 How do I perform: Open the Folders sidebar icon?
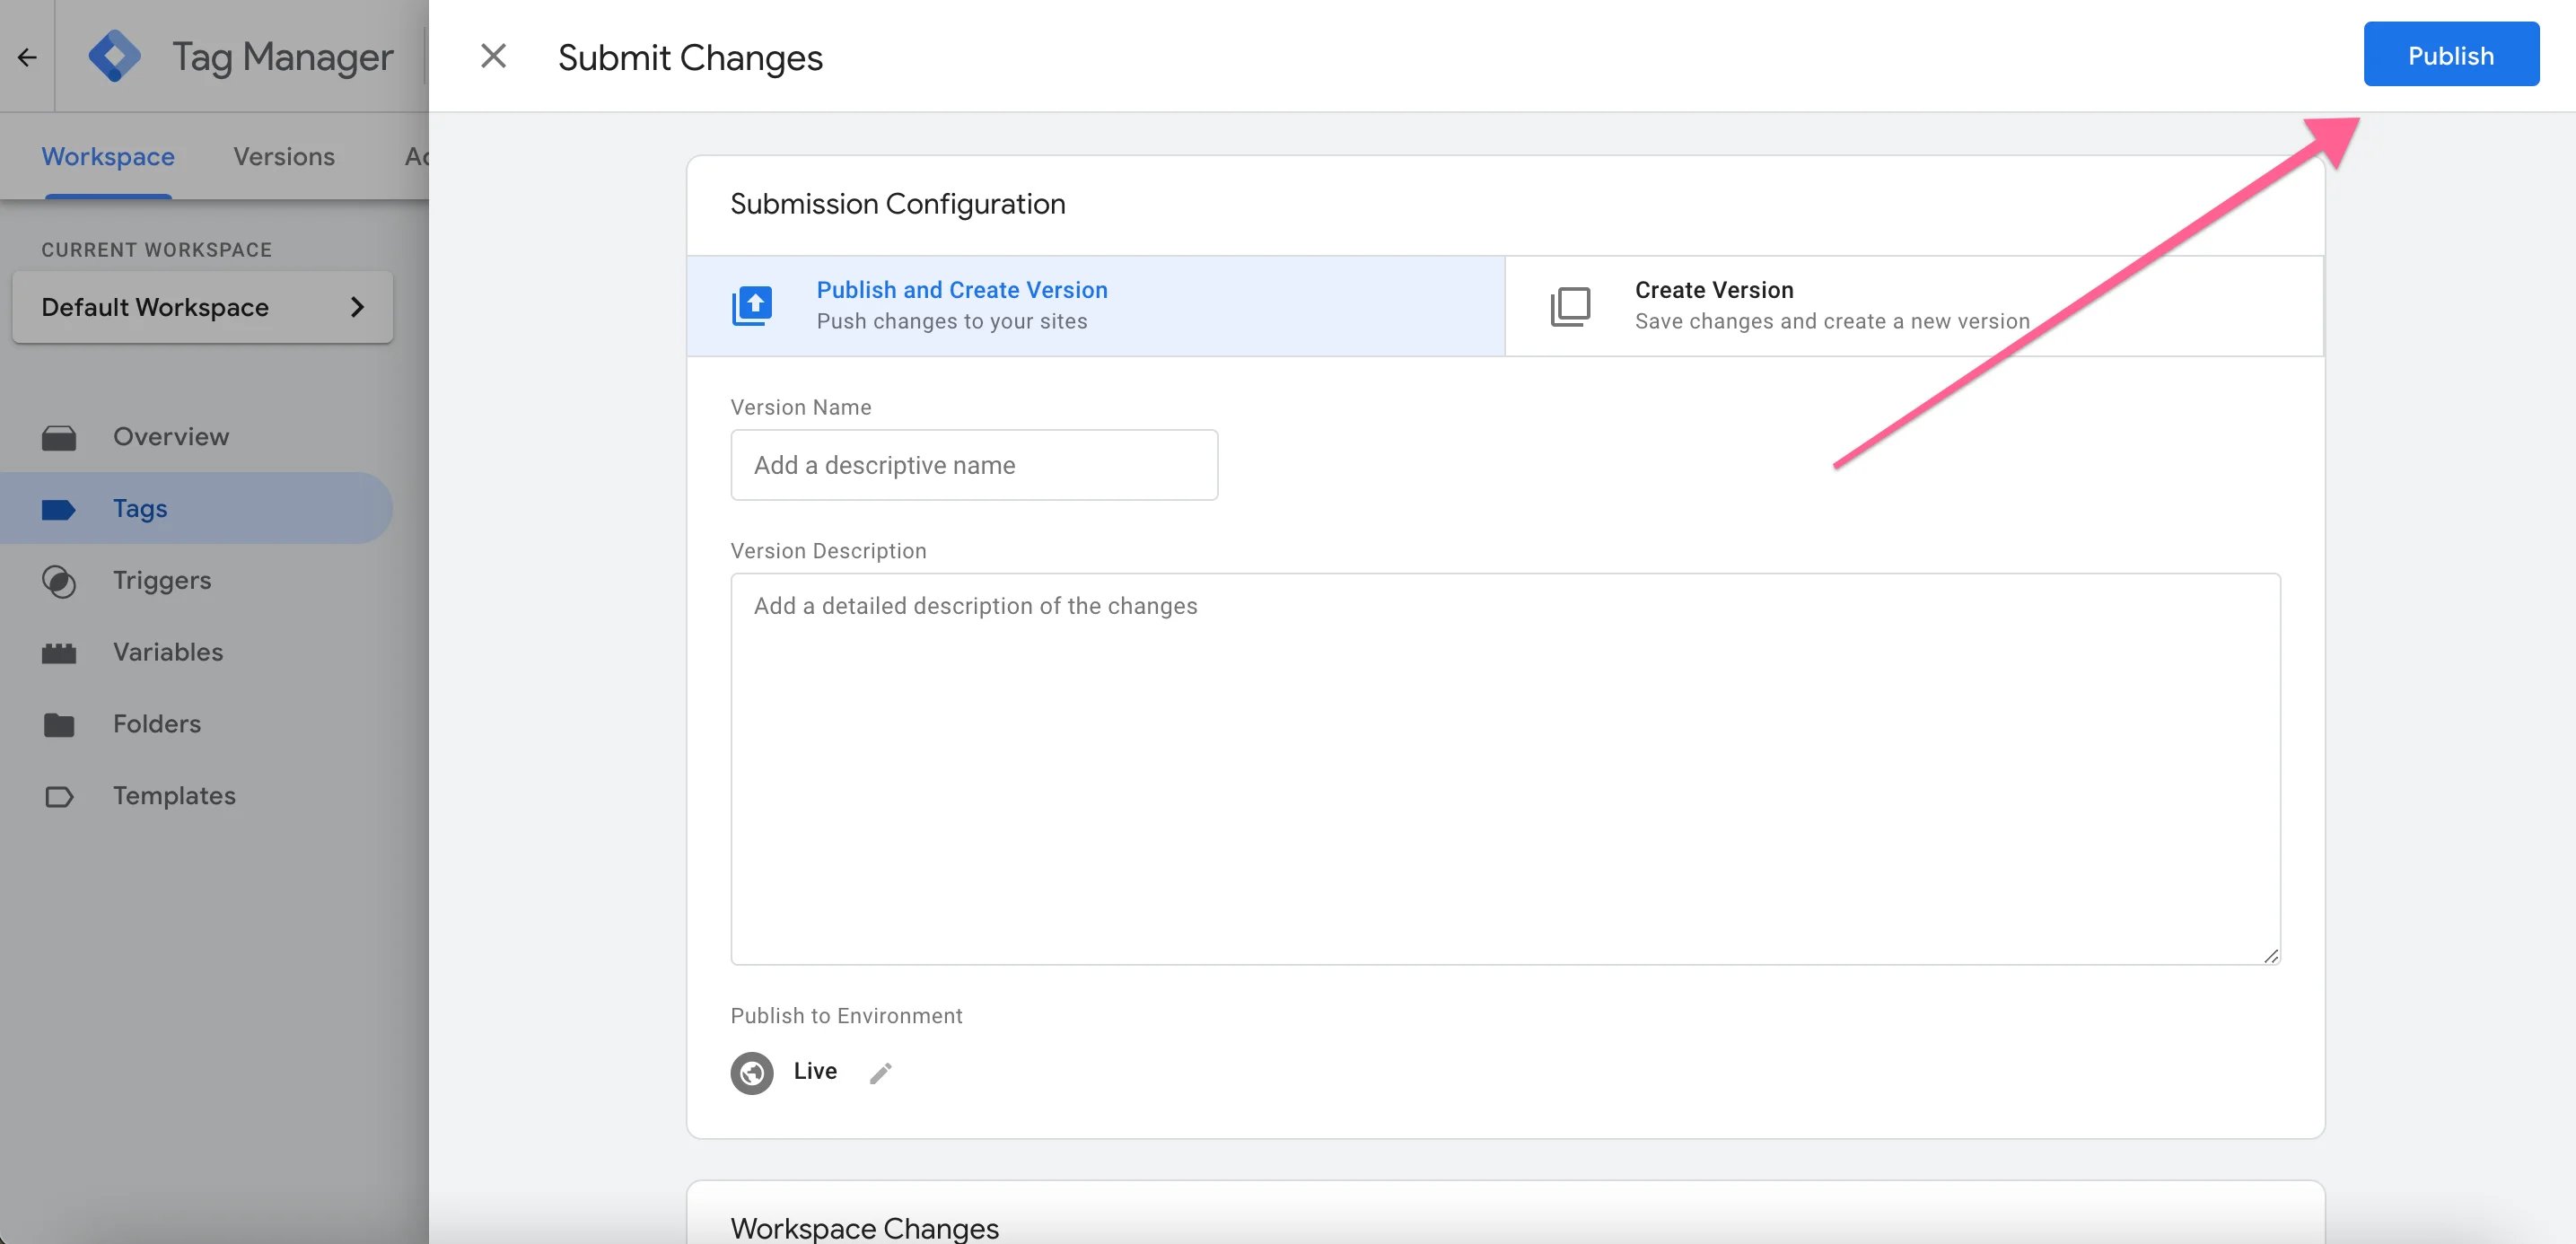tap(59, 724)
